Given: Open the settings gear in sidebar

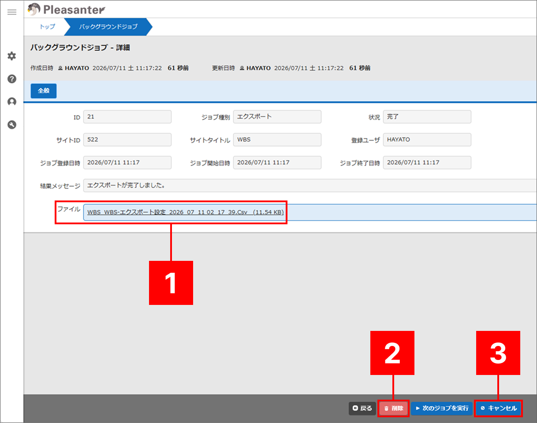Looking at the screenshot, I should click(12, 56).
